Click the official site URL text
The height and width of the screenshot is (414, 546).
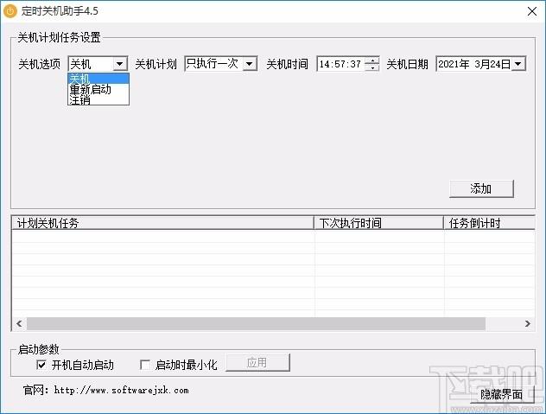coord(122,391)
